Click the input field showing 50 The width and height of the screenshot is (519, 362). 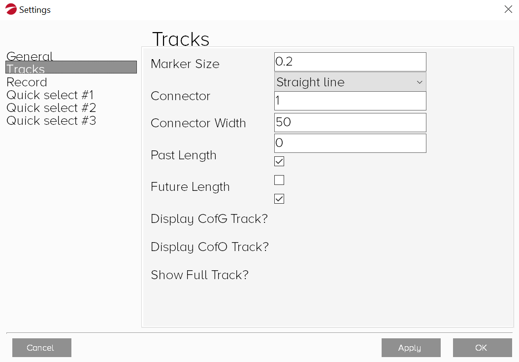pos(350,122)
